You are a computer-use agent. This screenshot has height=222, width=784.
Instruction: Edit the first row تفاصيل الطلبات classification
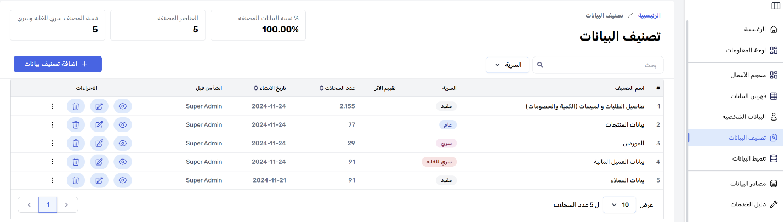click(x=99, y=106)
